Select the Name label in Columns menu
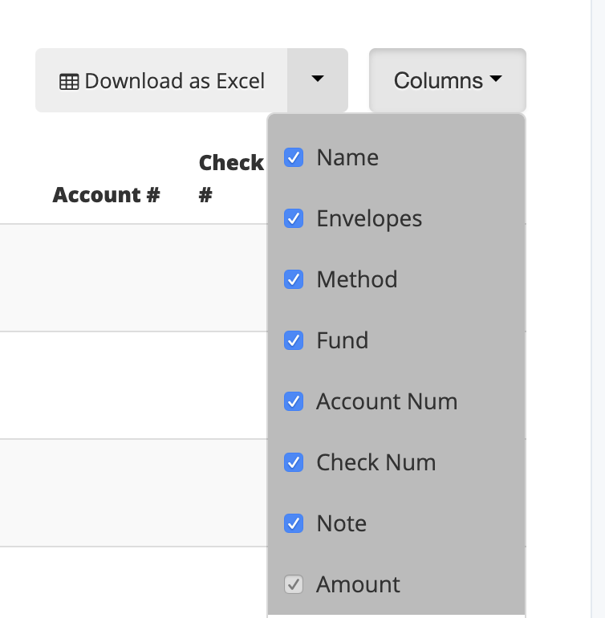This screenshot has height=618, width=605. (x=347, y=157)
